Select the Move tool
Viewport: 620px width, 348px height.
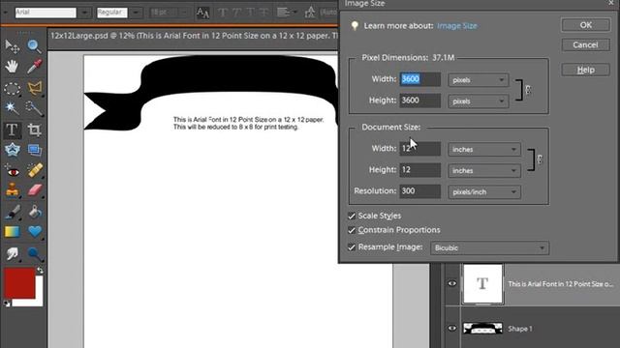tap(12, 46)
